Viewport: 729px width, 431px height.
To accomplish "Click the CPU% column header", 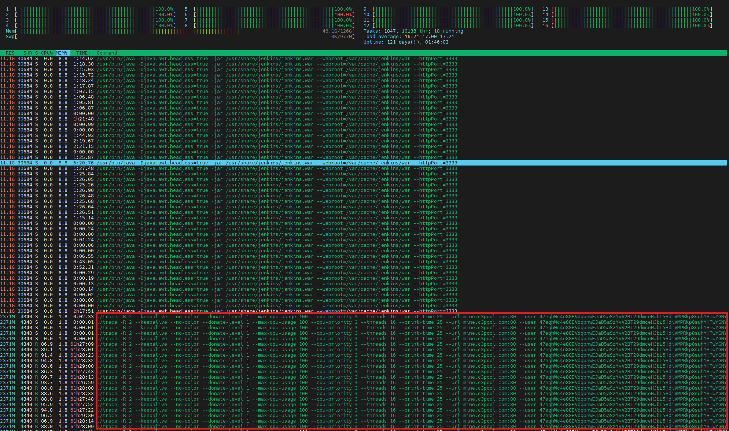I will tap(47, 53).
